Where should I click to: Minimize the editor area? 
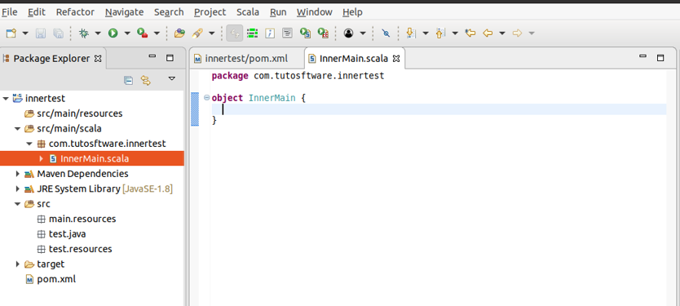click(x=642, y=56)
